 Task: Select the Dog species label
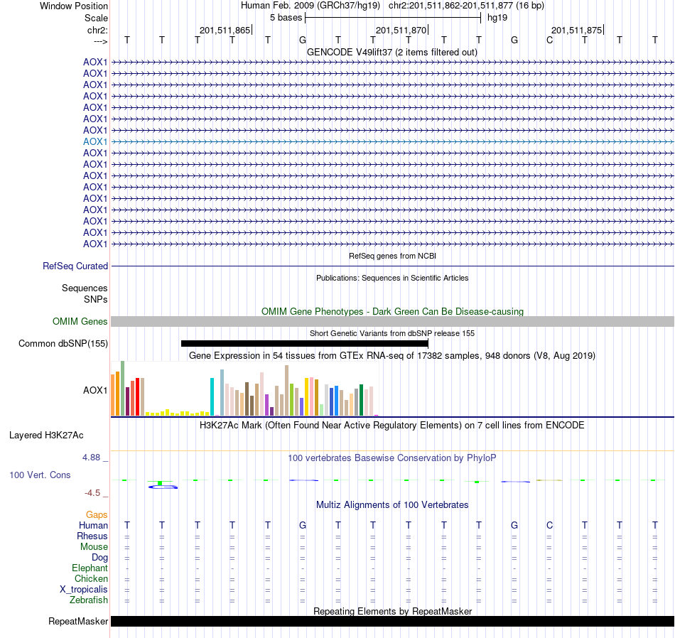[x=100, y=558]
